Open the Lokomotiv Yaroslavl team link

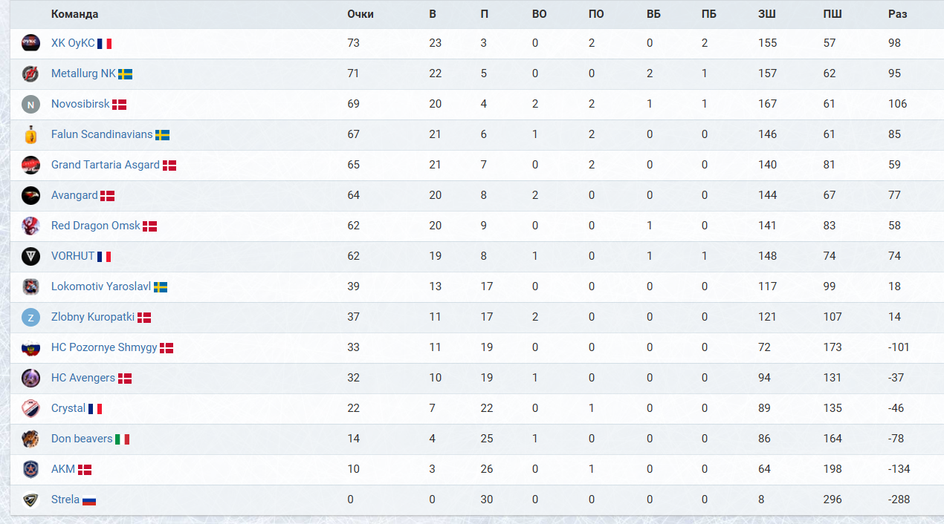click(101, 286)
